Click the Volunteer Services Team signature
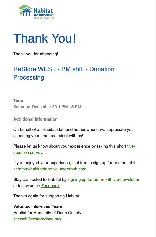Image resolution: width=156 pixels, height=237 pixels. tap(38, 206)
